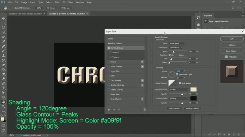
Task: Click the Fit Screen button
Action: 51,8
